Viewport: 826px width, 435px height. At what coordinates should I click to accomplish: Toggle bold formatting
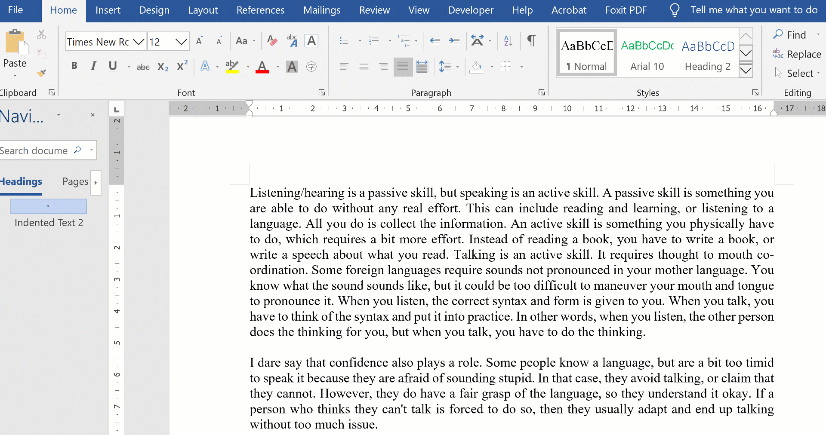[74, 67]
